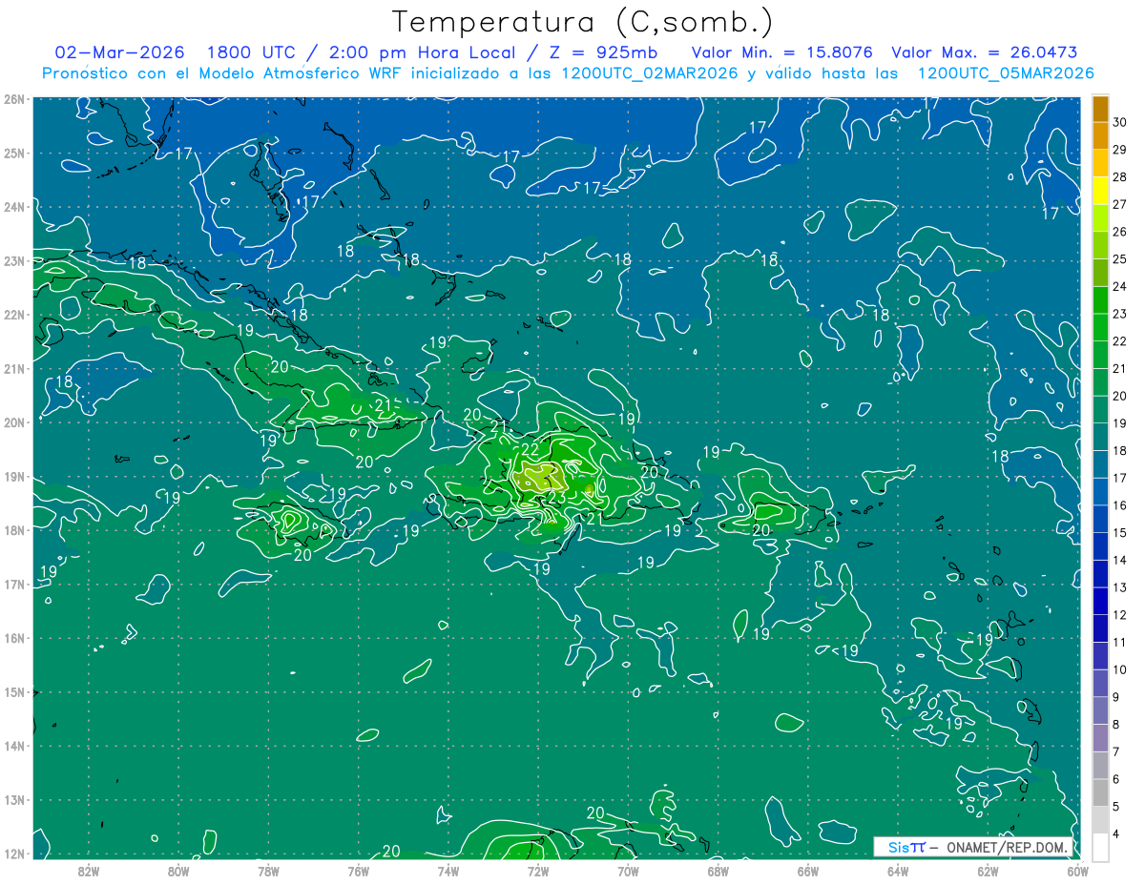Screen dimensions: 1145x884
Task: Click the color legend label 4
Action: (1117, 833)
